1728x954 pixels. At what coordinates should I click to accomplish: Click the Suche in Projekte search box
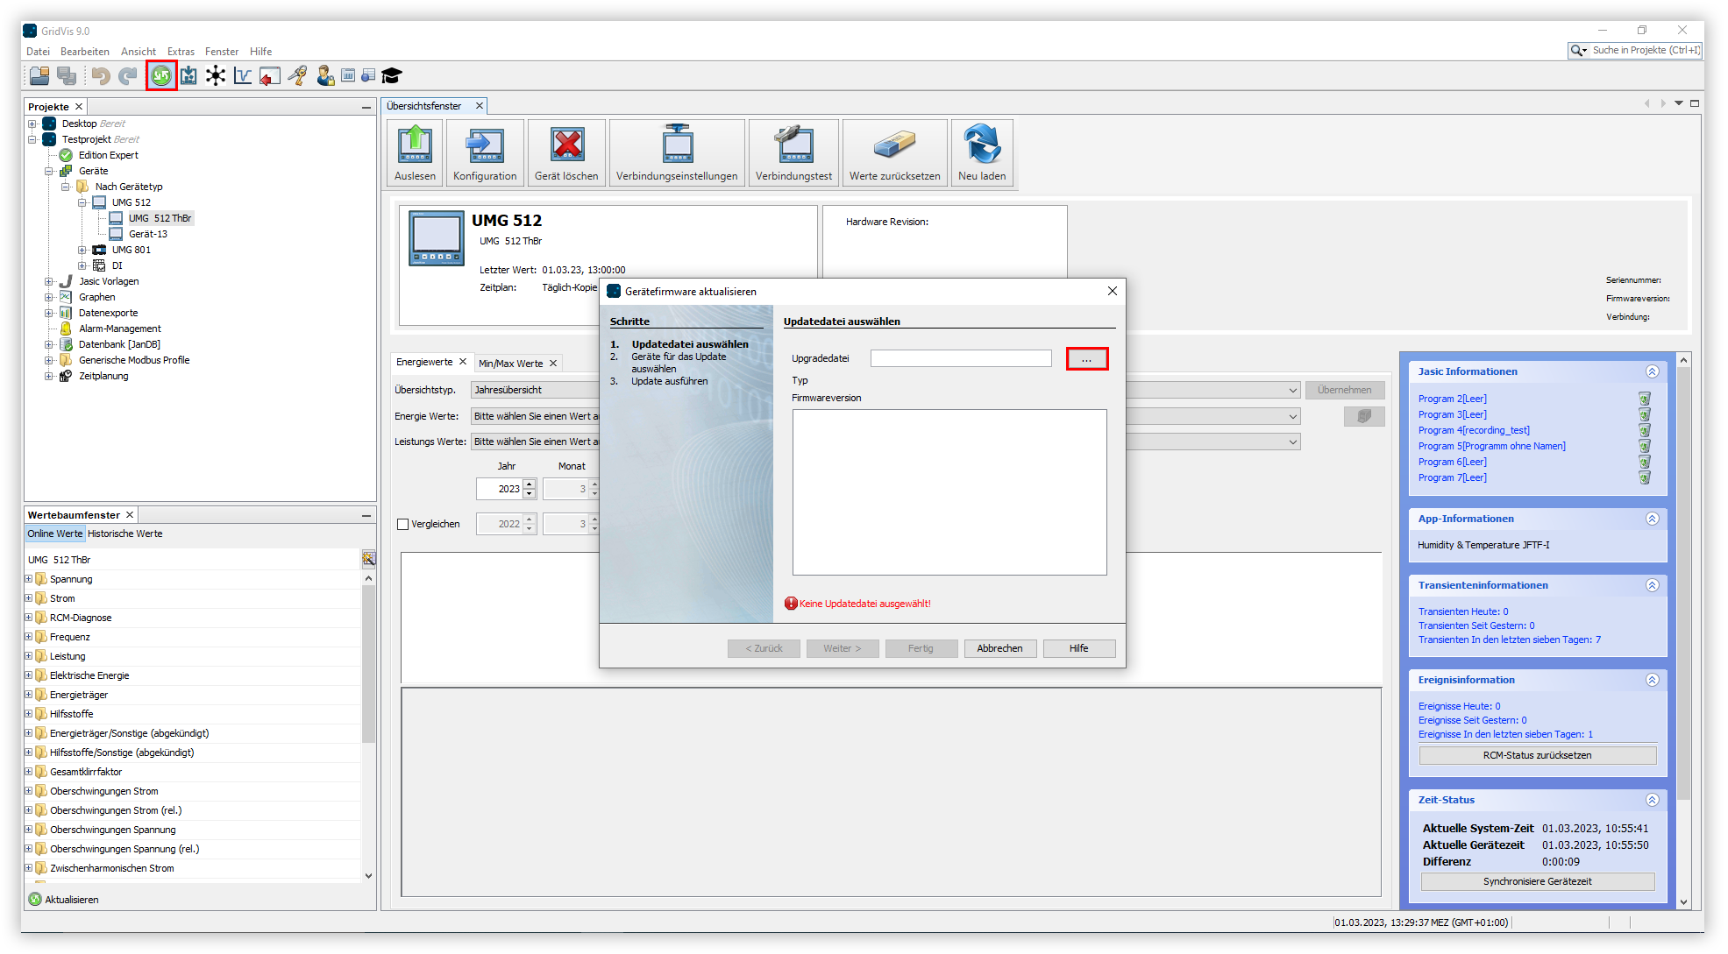tap(1634, 51)
